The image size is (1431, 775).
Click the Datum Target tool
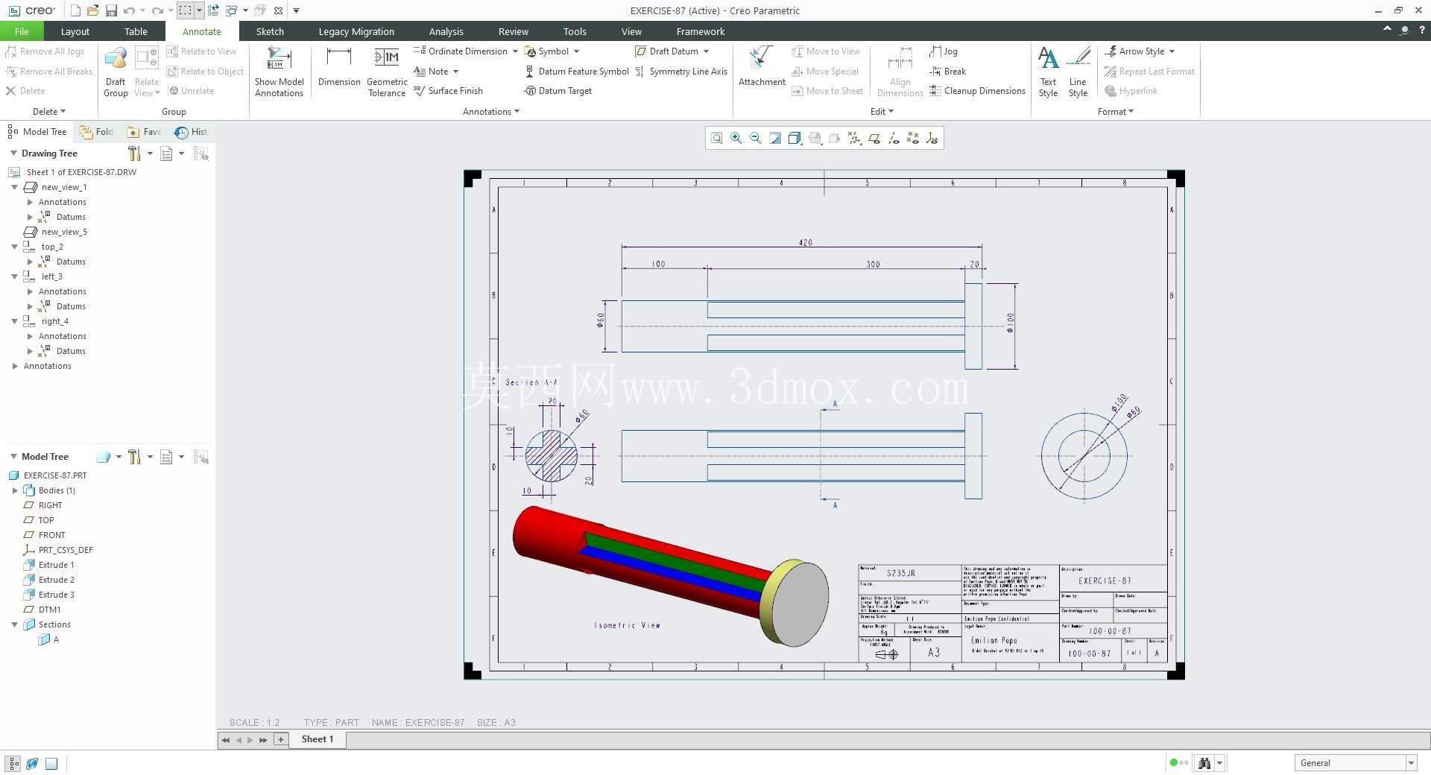point(558,91)
